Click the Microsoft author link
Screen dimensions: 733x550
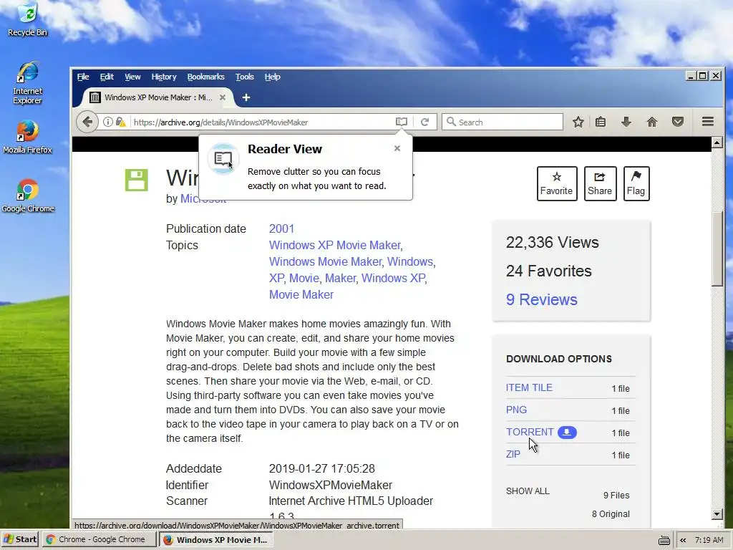coord(203,199)
